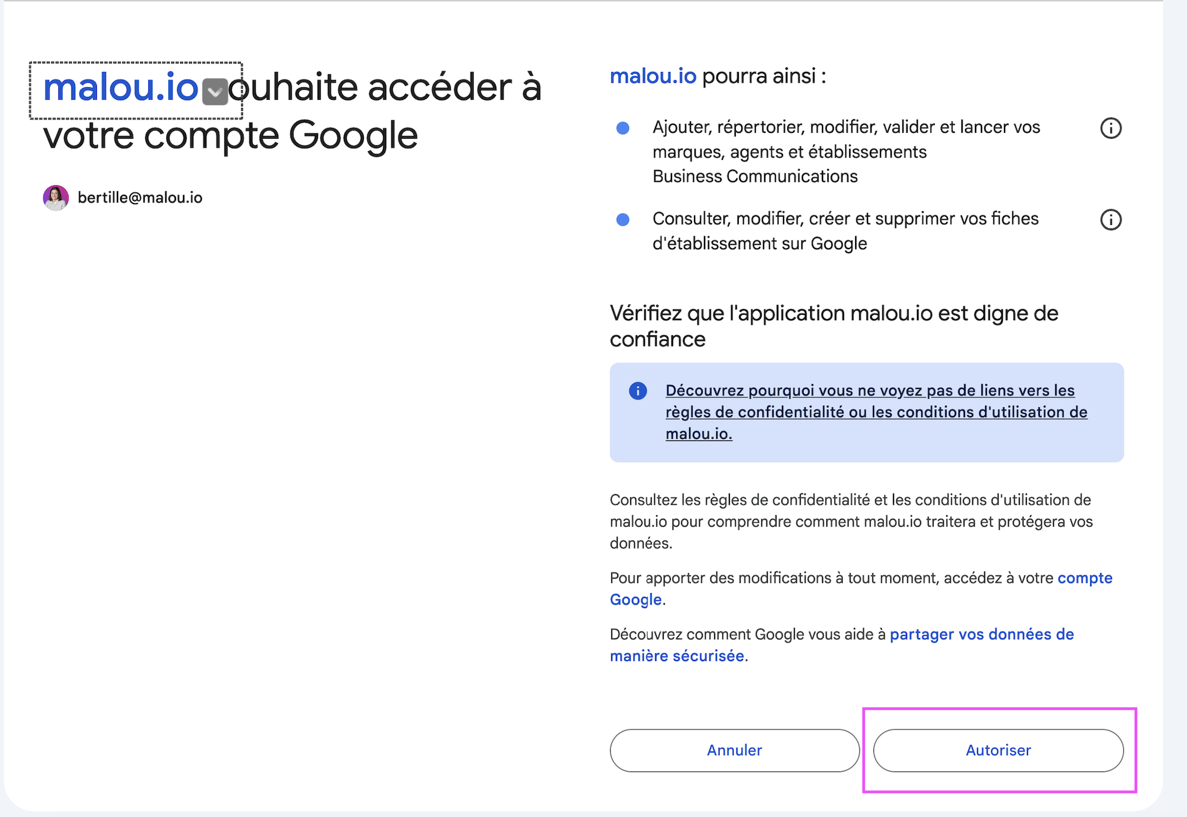Screen dimensions: 1187x817
Task: Click the bertille@malou.io account email
Action: [x=140, y=198]
